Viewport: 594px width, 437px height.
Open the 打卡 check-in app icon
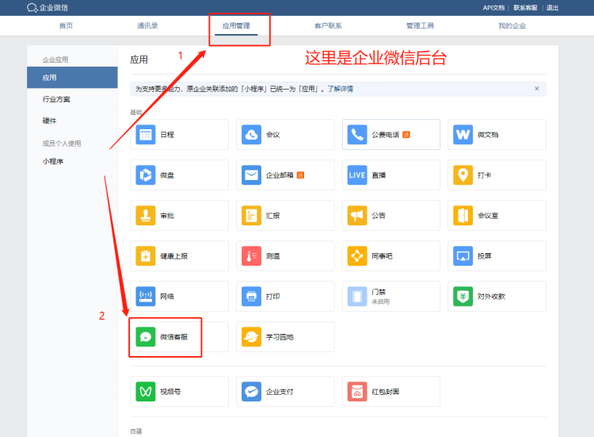point(463,174)
